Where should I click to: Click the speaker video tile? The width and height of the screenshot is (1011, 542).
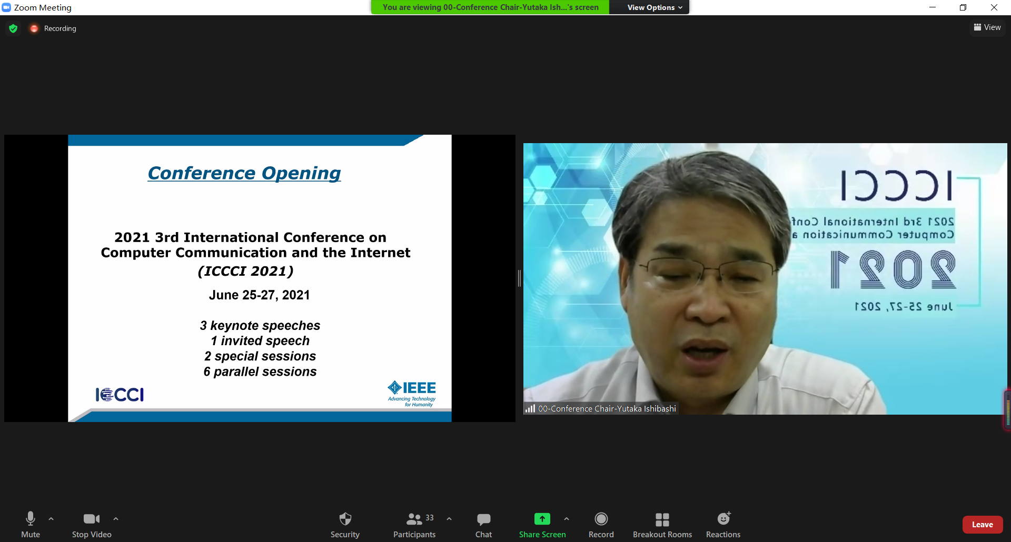coord(765,278)
